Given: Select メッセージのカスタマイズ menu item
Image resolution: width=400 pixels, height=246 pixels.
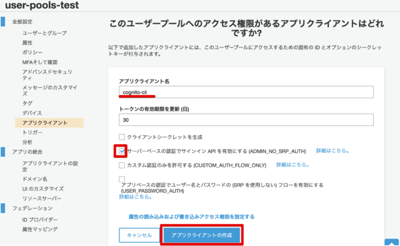Looking at the screenshot, I should (50, 91).
